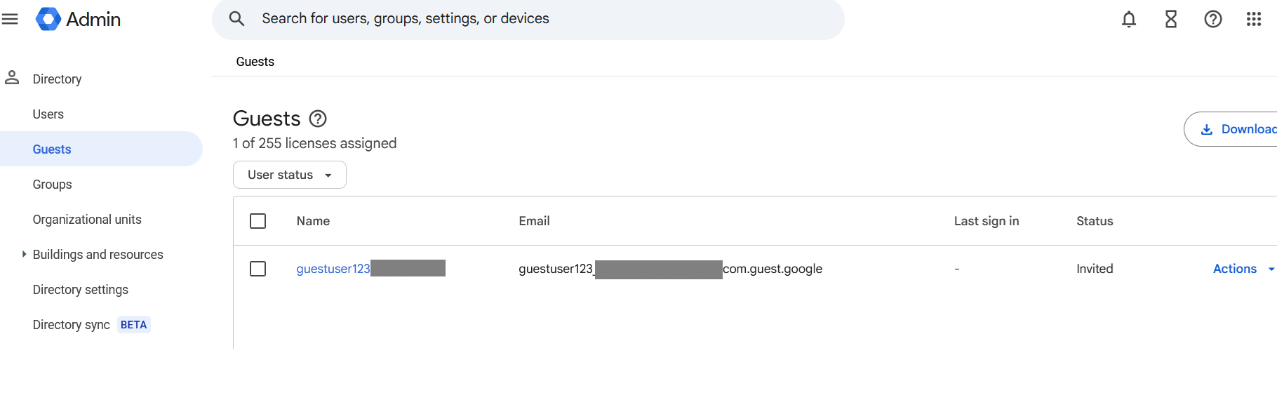This screenshot has width=1277, height=414.
Task: Open the navigation hamburger menu
Action: [x=11, y=19]
